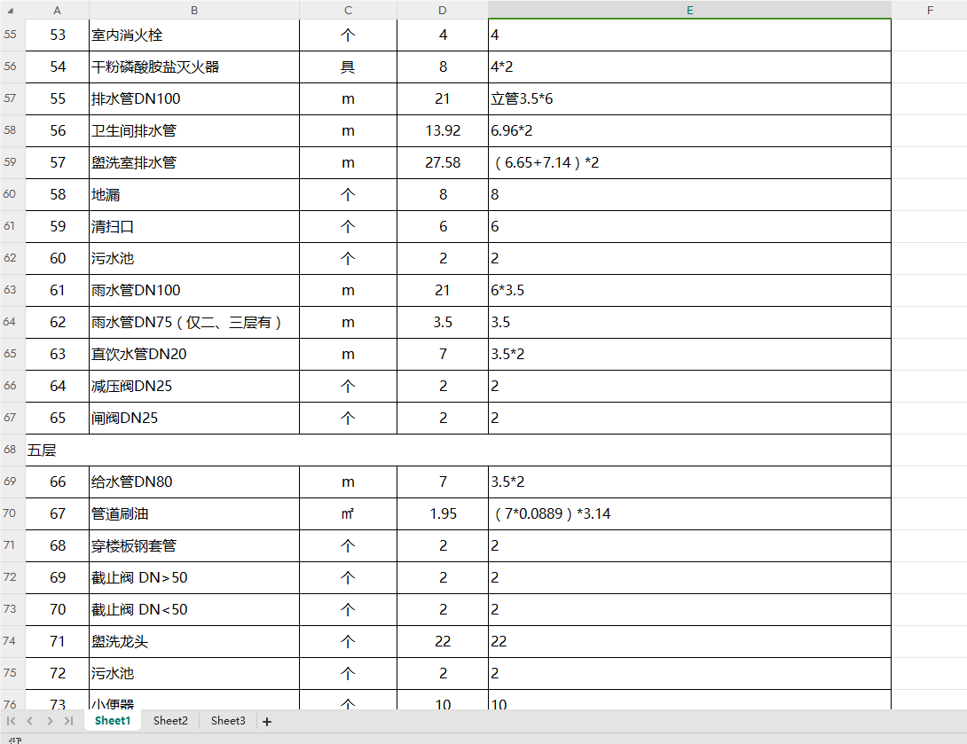Screen dimensions: 967x744
Task: Go to previous sheet tab arrow
Action: pyautogui.click(x=29, y=721)
